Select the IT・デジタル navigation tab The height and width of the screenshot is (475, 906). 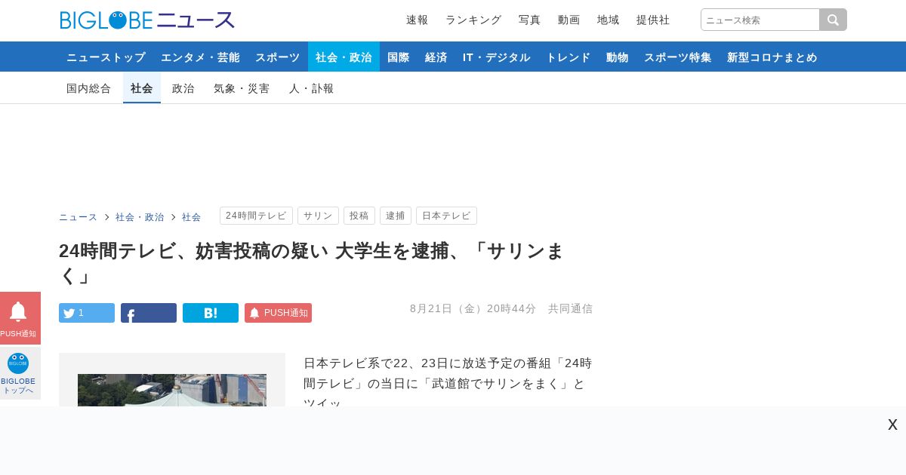tap(497, 57)
